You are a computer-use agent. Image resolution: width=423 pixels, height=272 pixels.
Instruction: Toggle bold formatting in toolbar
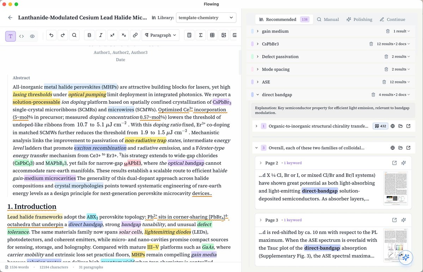(x=89, y=35)
